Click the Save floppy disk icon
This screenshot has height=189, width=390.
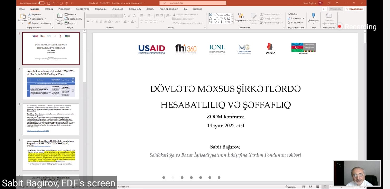coord(49,3)
